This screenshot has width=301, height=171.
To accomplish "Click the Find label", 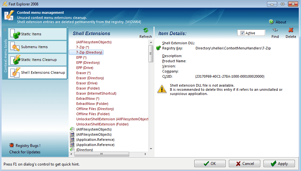I will coord(275,37).
